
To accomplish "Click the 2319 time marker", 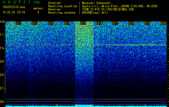I will point(147,23).
